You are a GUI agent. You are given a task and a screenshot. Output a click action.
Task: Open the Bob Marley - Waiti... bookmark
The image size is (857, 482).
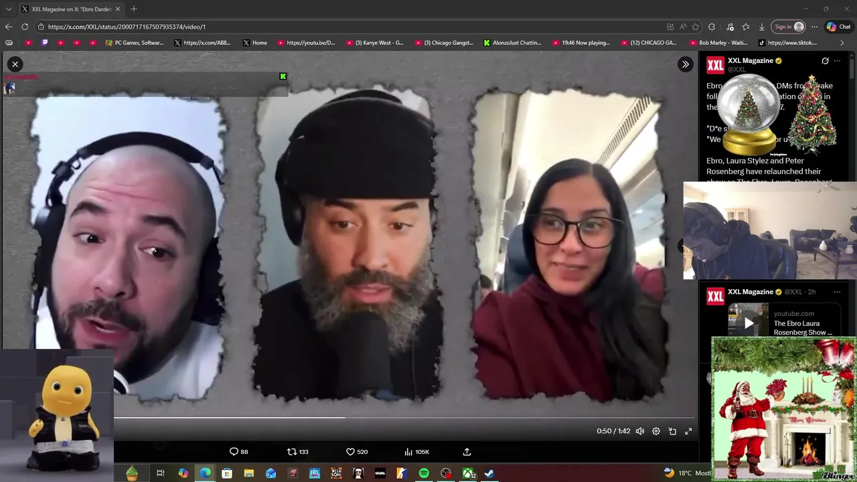(718, 42)
